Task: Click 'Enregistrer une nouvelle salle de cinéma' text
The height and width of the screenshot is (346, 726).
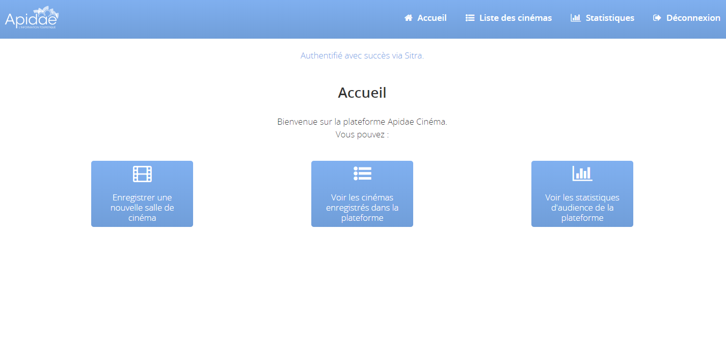Action: (142, 208)
